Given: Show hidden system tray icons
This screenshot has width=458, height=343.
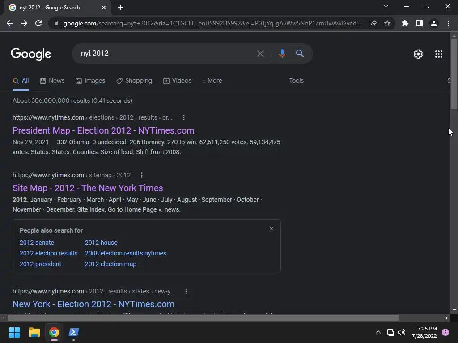Looking at the screenshot, I should point(378,332).
